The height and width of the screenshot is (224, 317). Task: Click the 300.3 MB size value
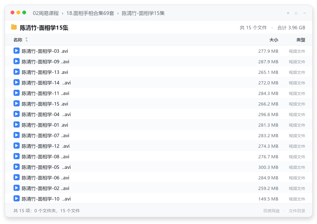[x=268, y=167]
